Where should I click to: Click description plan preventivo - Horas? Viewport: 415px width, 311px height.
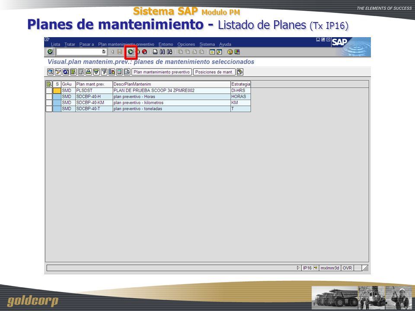(172, 96)
